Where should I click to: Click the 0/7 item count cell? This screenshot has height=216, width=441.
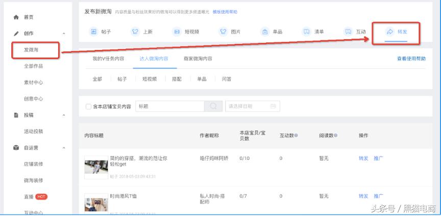click(243, 196)
